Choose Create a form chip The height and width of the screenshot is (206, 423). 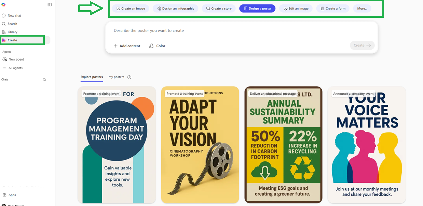click(333, 9)
